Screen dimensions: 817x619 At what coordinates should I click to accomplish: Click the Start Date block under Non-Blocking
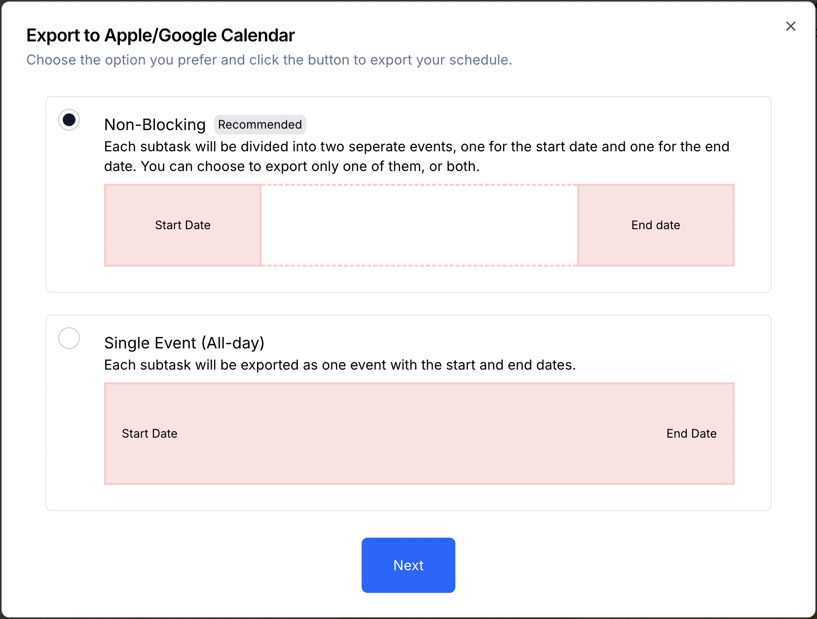(183, 225)
